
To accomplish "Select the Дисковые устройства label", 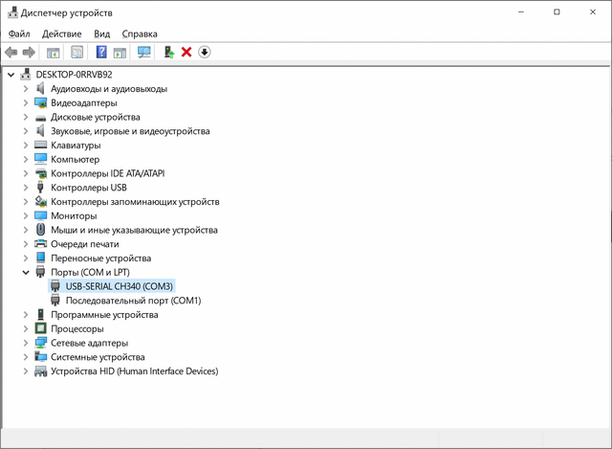I will click(96, 117).
